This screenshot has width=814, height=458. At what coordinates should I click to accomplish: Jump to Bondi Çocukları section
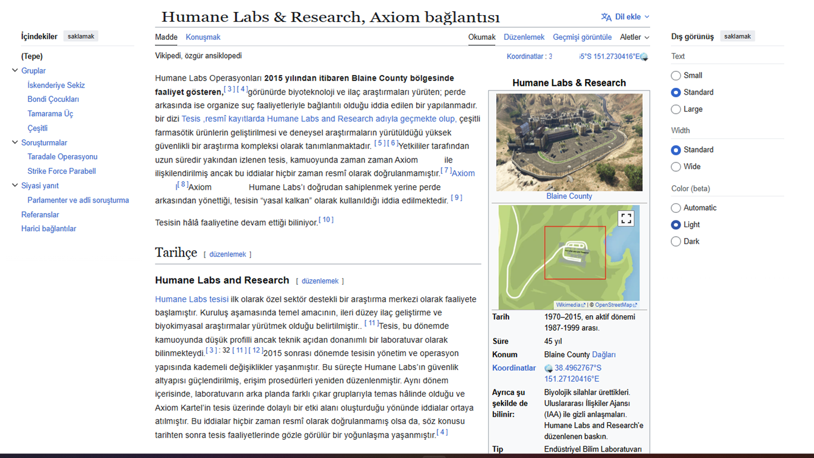[x=53, y=99]
